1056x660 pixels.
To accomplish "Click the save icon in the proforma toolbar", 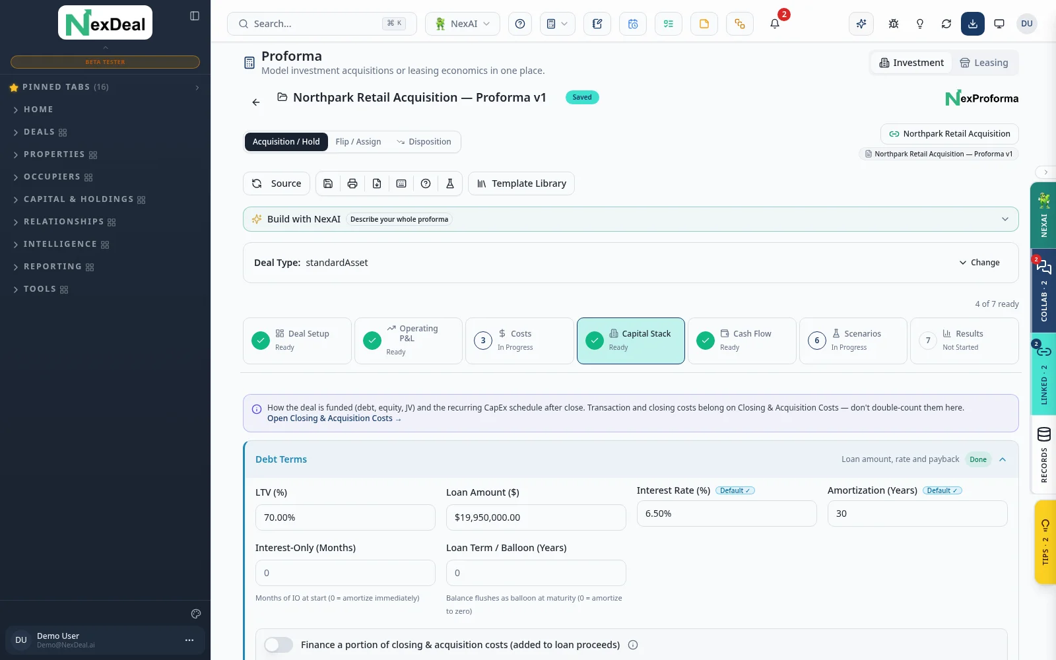I will pyautogui.click(x=328, y=183).
